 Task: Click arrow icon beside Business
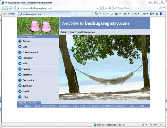pyautogui.click(x=20, y=86)
